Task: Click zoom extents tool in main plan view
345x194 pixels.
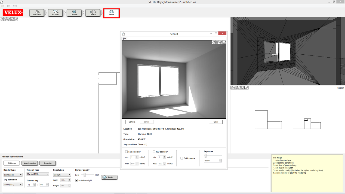Action: (13, 19)
